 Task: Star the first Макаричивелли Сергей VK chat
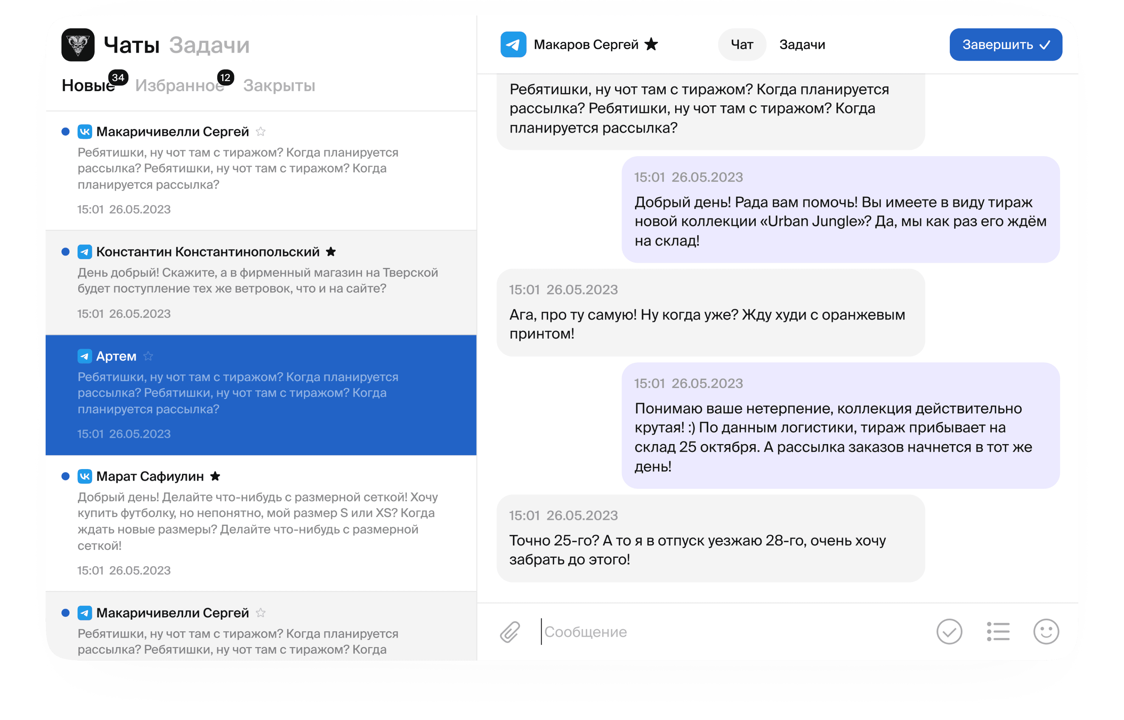(x=261, y=132)
